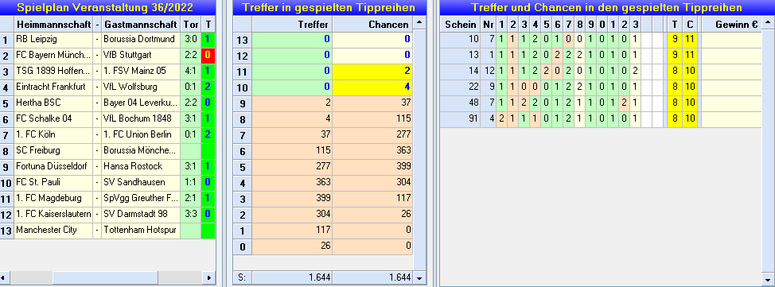Click the VfL Wolfsburg cell
Viewport: 775px width, 287px height.
tap(141, 87)
